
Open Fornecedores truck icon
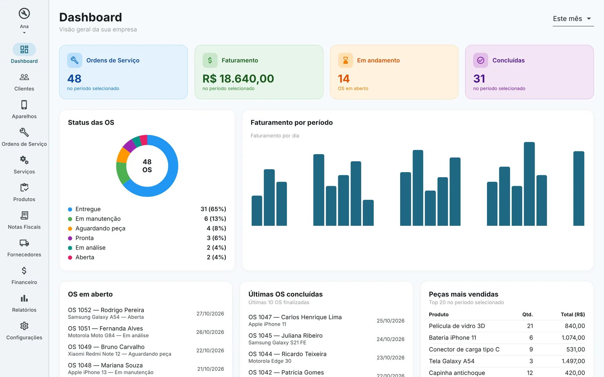pyautogui.click(x=24, y=243)
